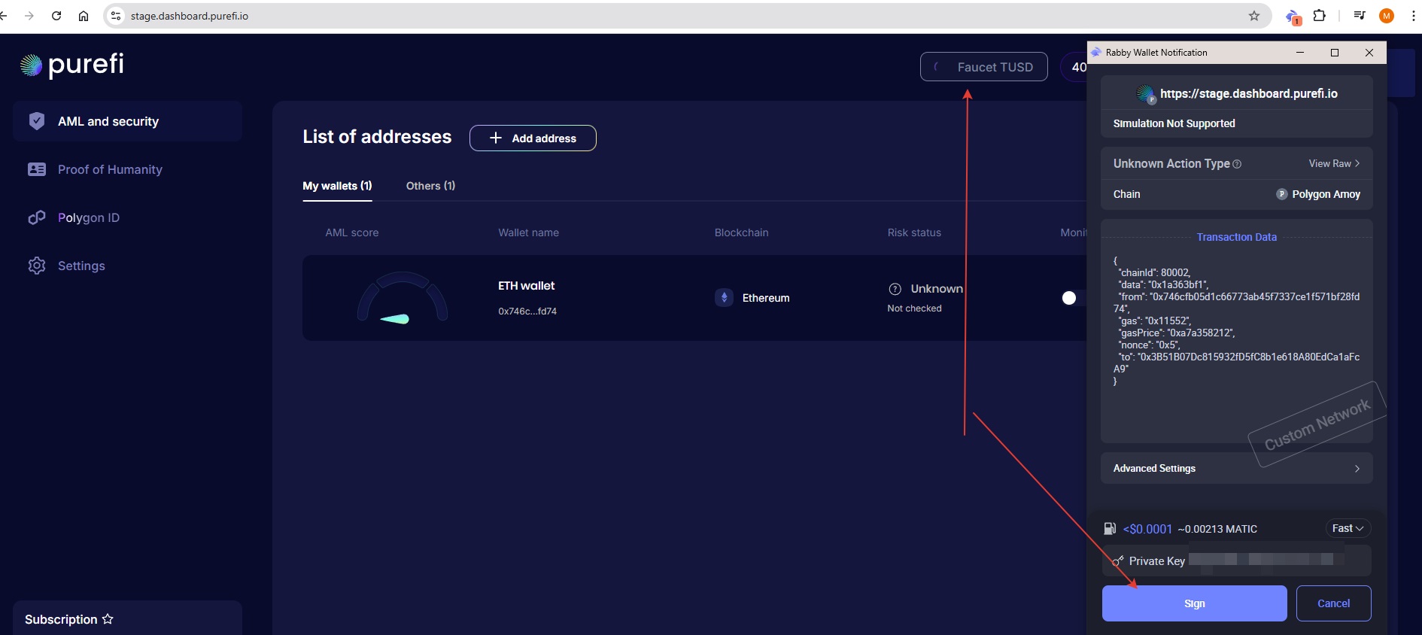The width and height of the screenshot is (1422, 635).
Task: Open Settings gear icon in sidebar
Action: click(x=37, y=266)
